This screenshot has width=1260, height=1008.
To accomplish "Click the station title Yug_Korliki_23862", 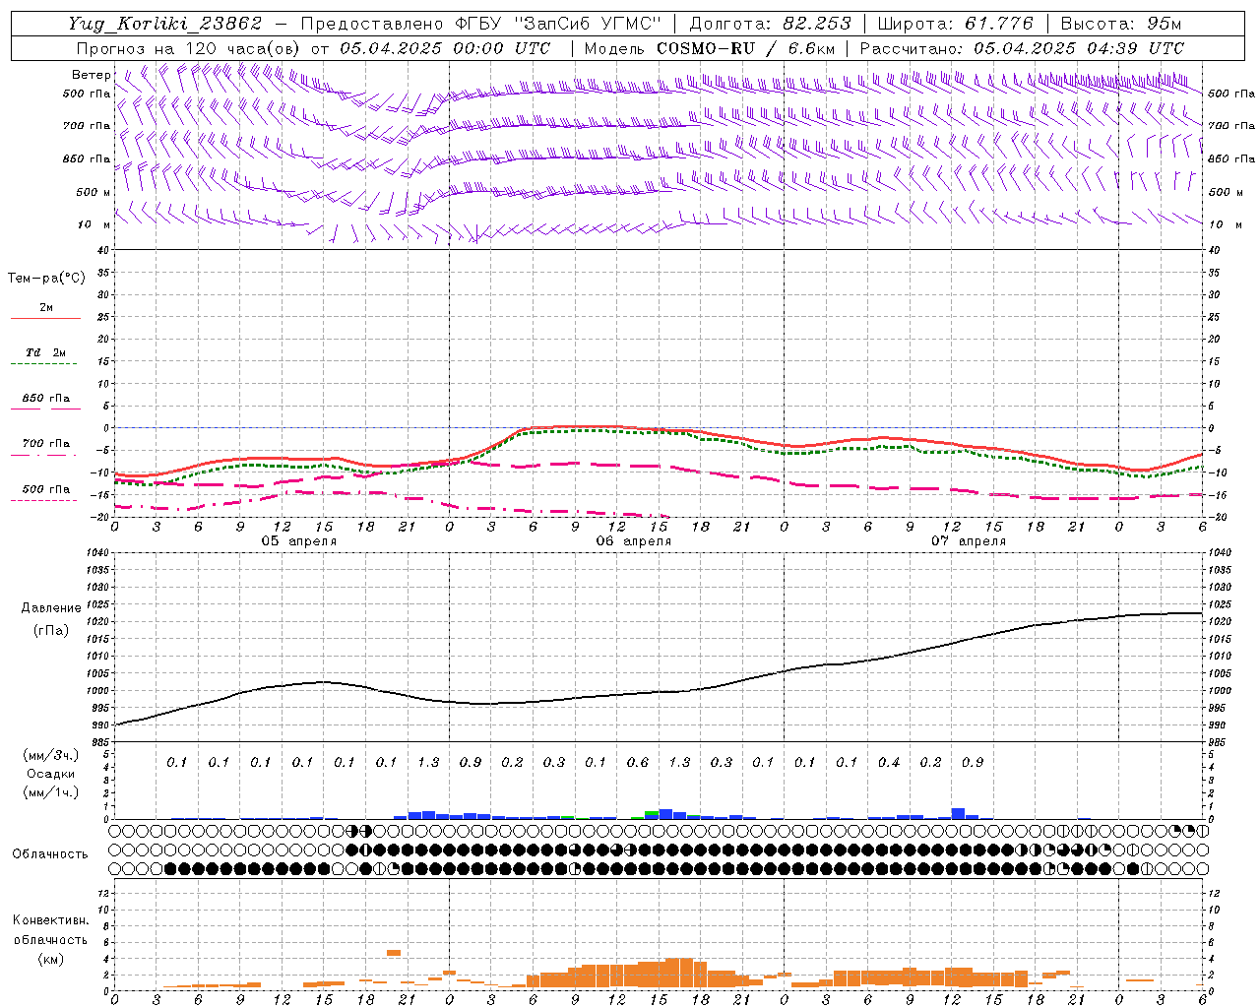I will tap(165, 24).
